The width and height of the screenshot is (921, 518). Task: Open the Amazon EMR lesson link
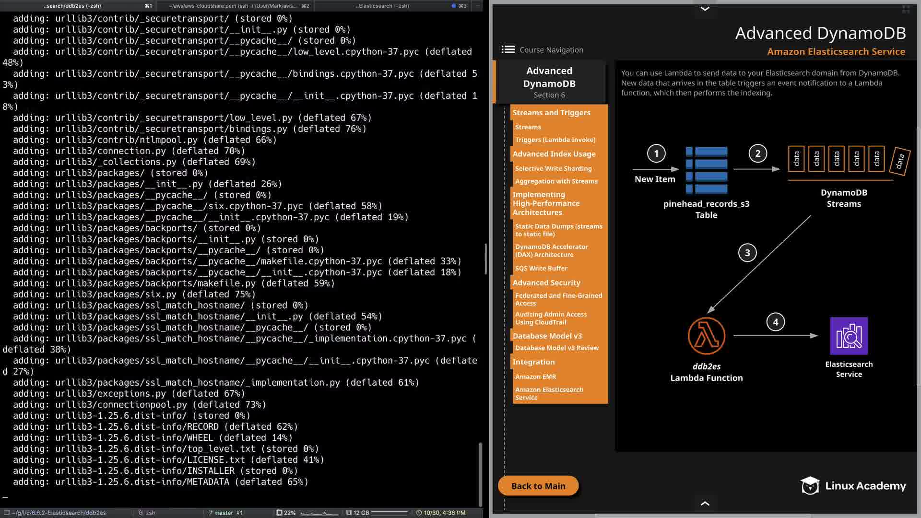tap(535, 377)
